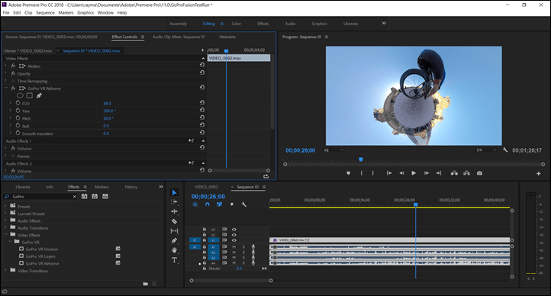Toggle Snap magnet icon in timeline

208,204
